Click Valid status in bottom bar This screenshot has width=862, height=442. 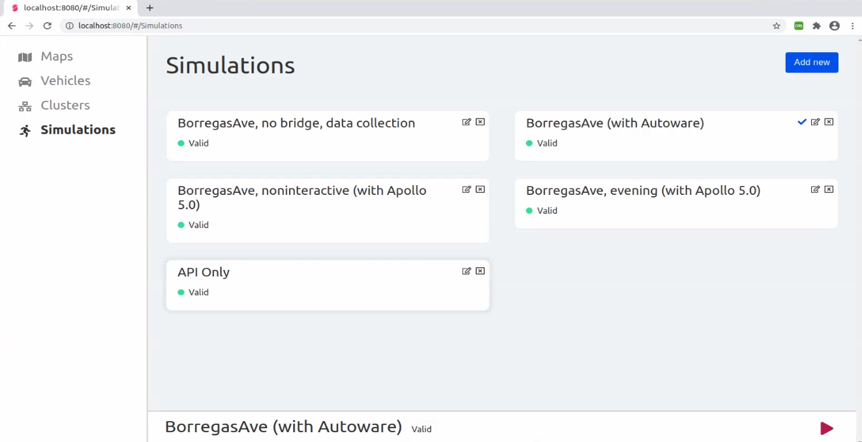(x=422, y=430)
